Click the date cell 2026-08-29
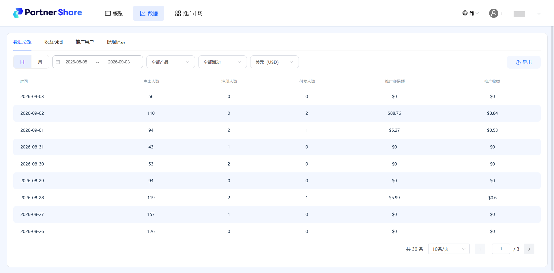 [32, 181]
